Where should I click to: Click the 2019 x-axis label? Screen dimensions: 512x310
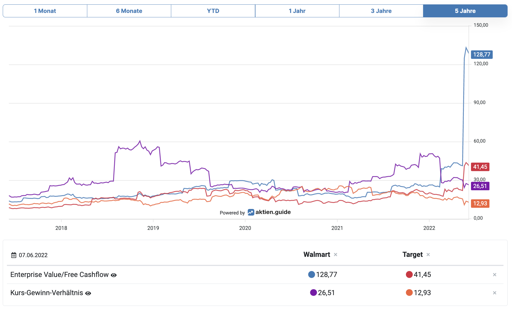coord(153,228)
